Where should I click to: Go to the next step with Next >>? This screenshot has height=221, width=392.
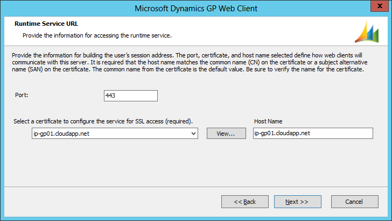pos(297,202)
